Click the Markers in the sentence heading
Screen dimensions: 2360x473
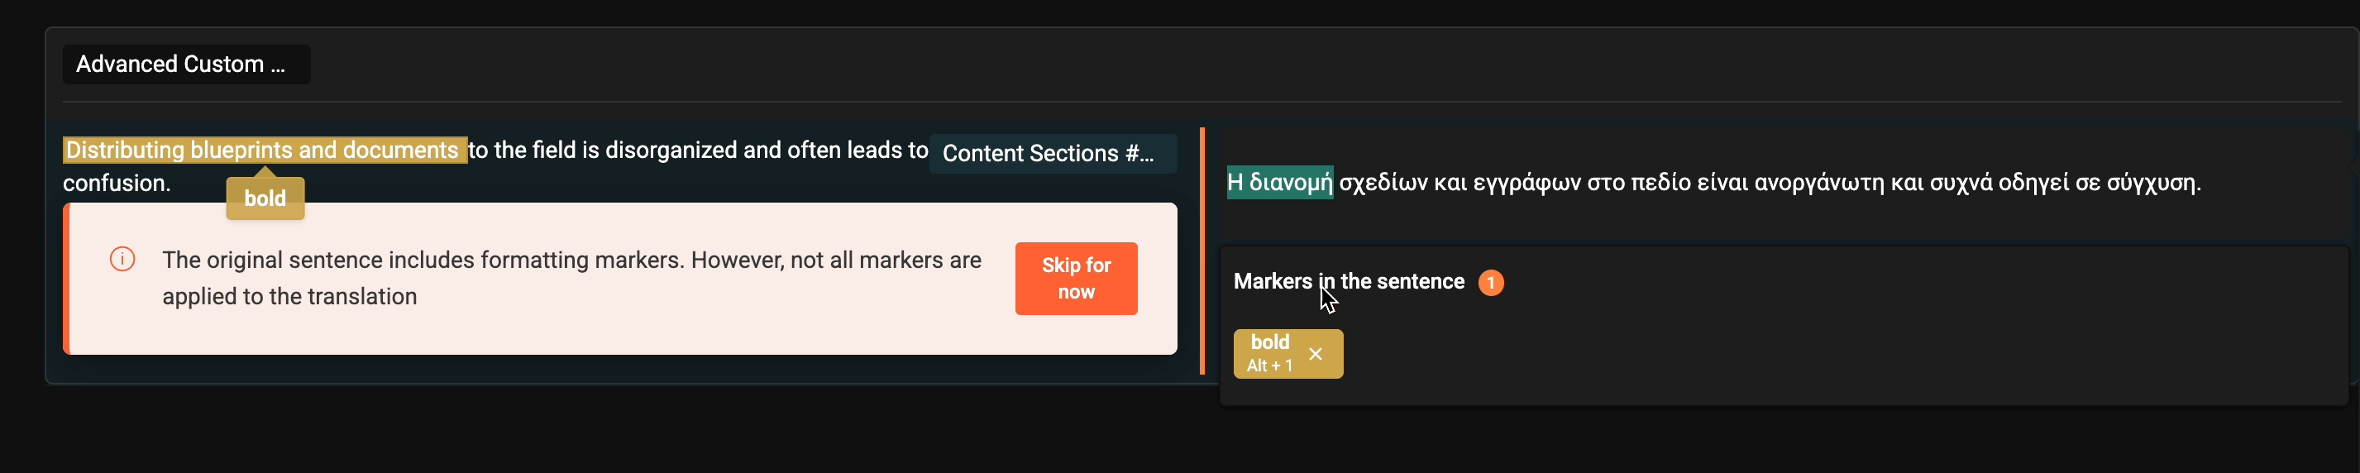[x=1349, y=281]
